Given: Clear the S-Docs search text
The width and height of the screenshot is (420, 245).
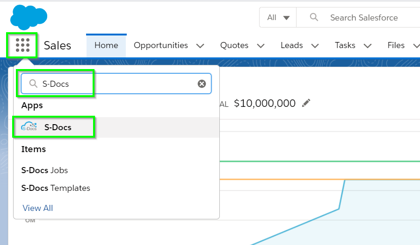Looking at the screenshot, I should (202, 84).
